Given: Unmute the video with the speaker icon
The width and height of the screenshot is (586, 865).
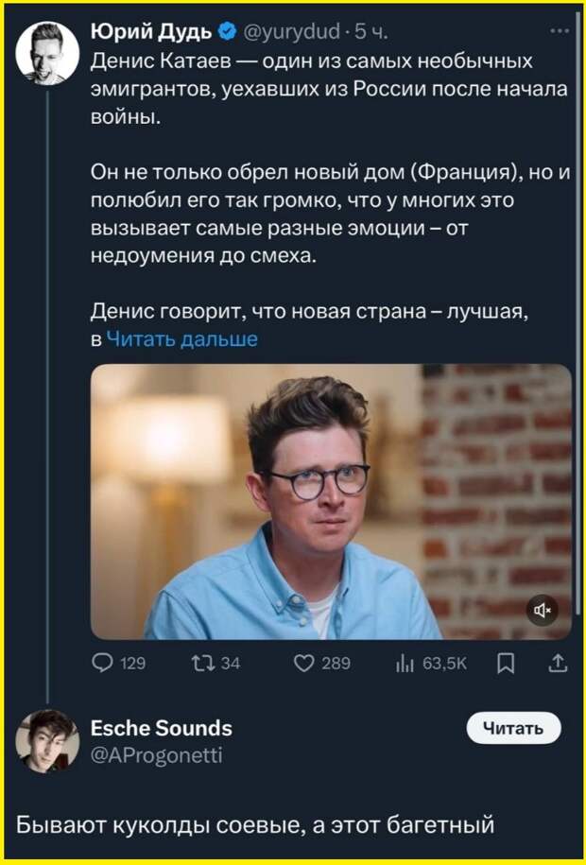Looking at the screenshot, I should 543,610.
